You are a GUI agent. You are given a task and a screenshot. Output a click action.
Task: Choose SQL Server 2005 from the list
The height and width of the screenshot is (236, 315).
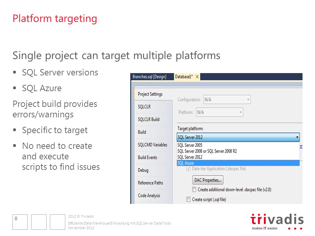tap(238, 145)
